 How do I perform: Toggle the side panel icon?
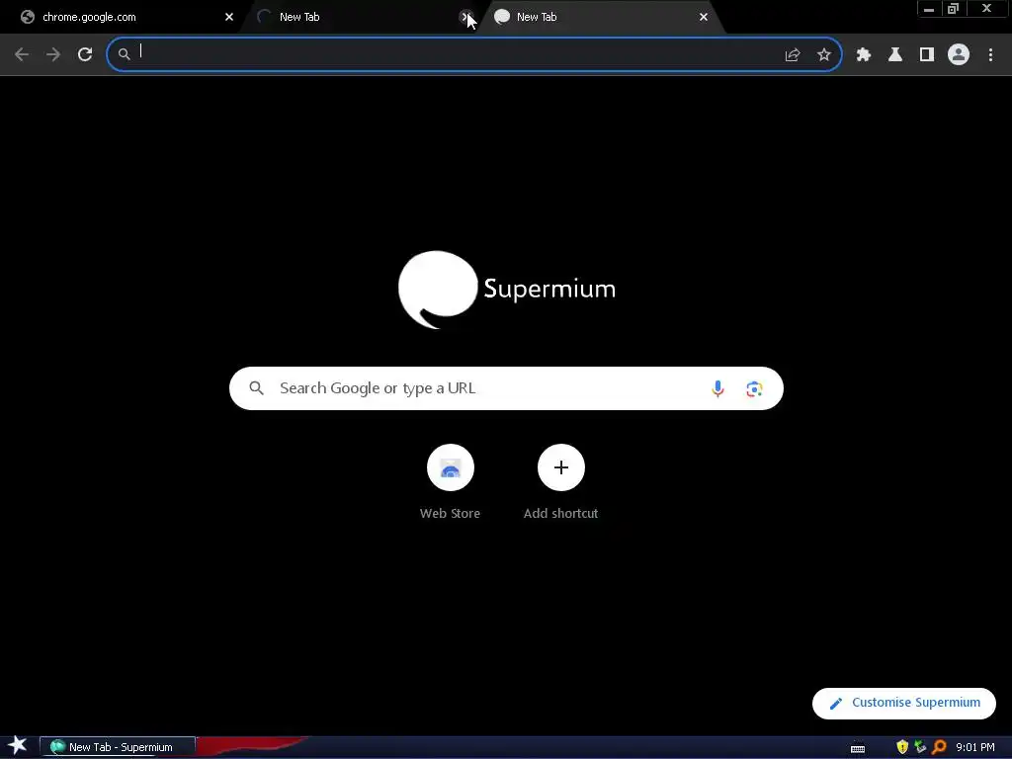(927, 55)
